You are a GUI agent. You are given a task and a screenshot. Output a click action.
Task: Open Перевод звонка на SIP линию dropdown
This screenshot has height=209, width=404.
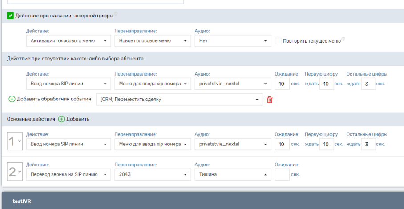(68, 175)
